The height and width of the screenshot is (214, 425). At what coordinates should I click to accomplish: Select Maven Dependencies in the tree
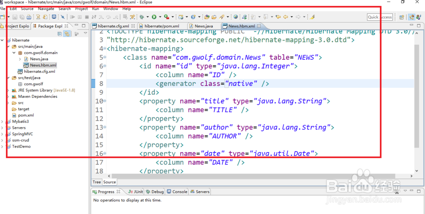coord(38,97)
